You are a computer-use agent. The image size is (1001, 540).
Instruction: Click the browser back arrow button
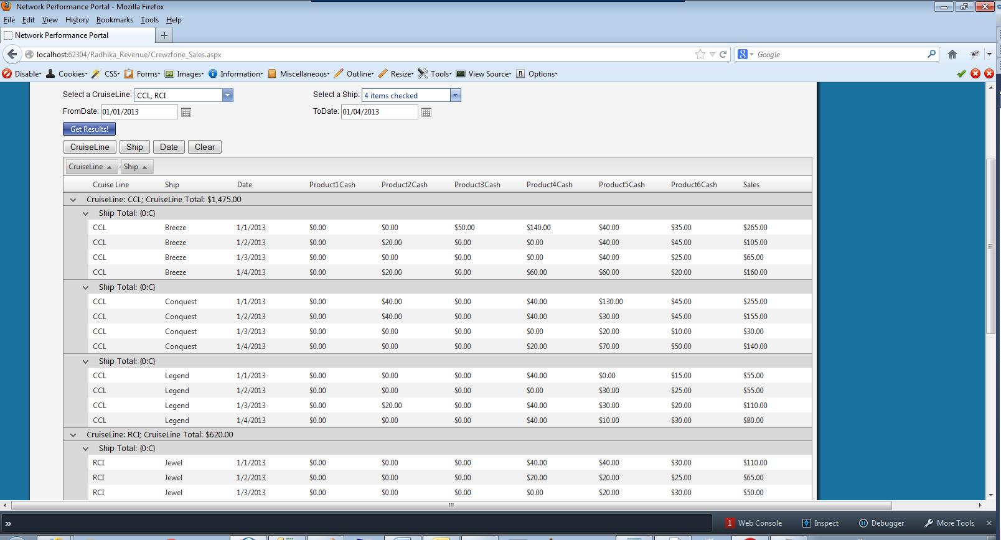12,54
